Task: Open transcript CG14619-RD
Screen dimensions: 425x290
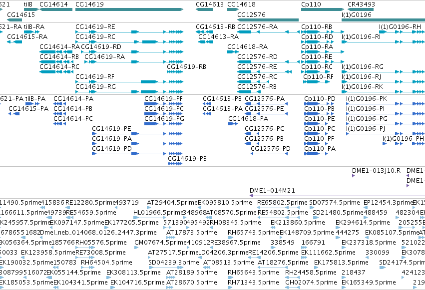Action: coord(101,47)
